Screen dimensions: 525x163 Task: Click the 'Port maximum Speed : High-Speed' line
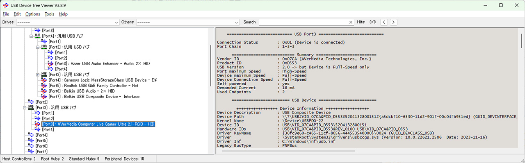[x=262, y=71]
